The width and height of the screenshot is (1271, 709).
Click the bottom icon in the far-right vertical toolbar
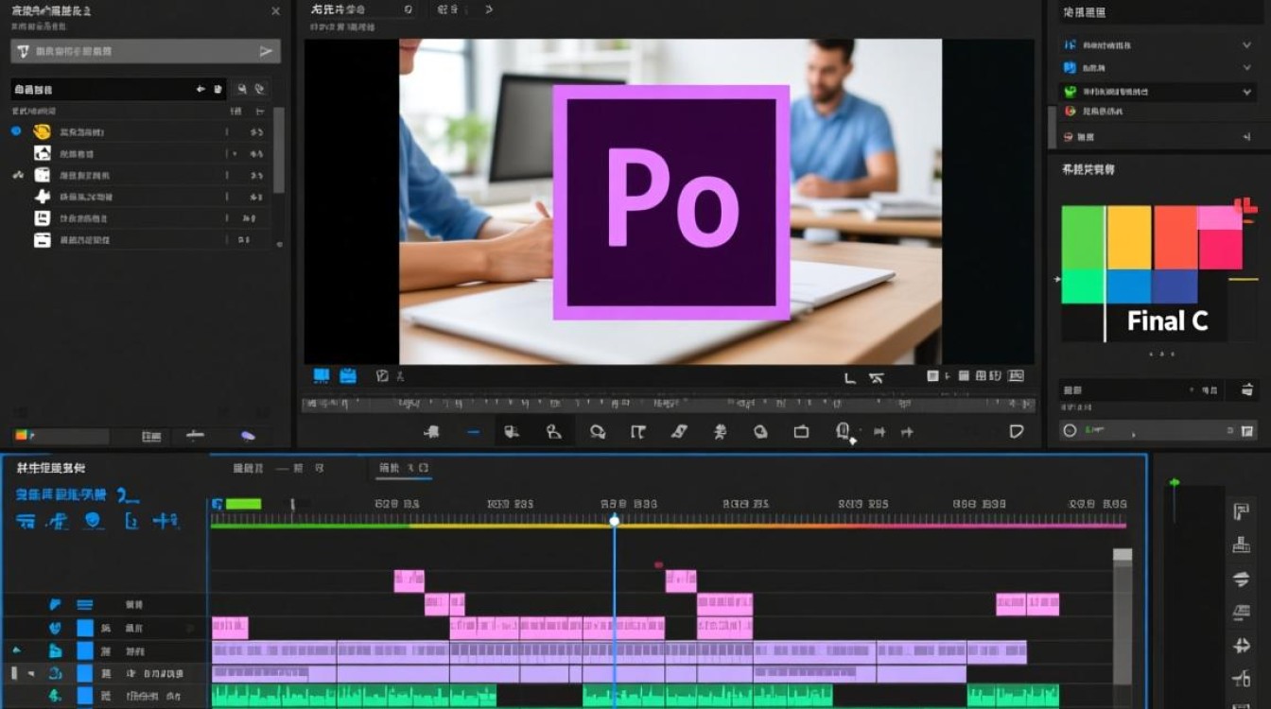tap(1242, 679)
